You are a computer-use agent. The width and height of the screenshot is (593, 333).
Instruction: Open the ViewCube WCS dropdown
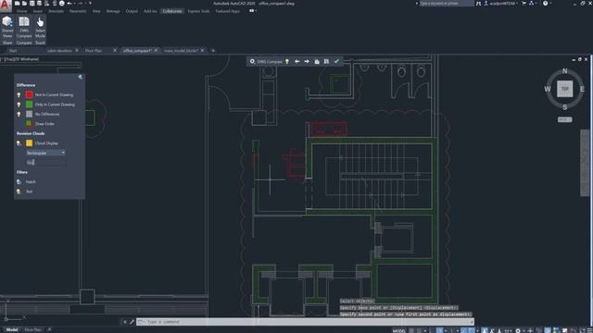click(x=564, y=119)
